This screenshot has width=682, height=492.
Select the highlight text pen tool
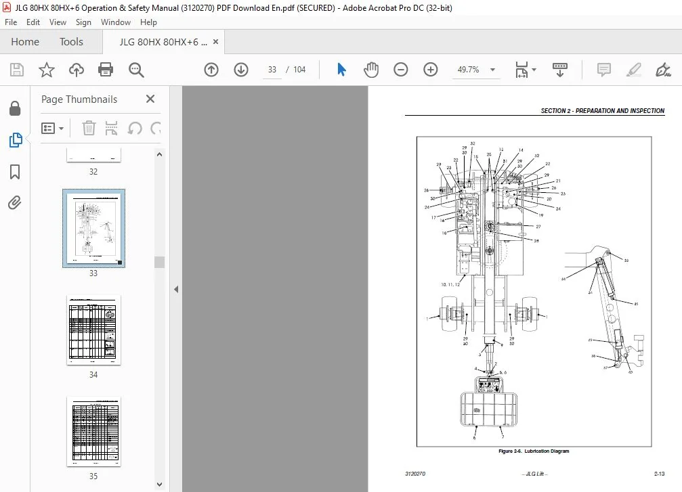[x=634, y=70]
